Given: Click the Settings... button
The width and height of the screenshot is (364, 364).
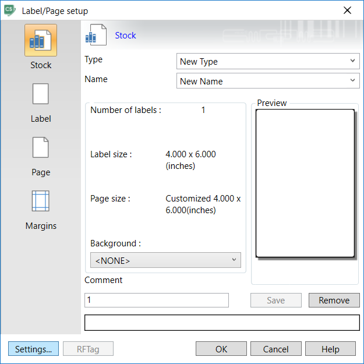Looking at the screenshot, I should tap(33, 349).
